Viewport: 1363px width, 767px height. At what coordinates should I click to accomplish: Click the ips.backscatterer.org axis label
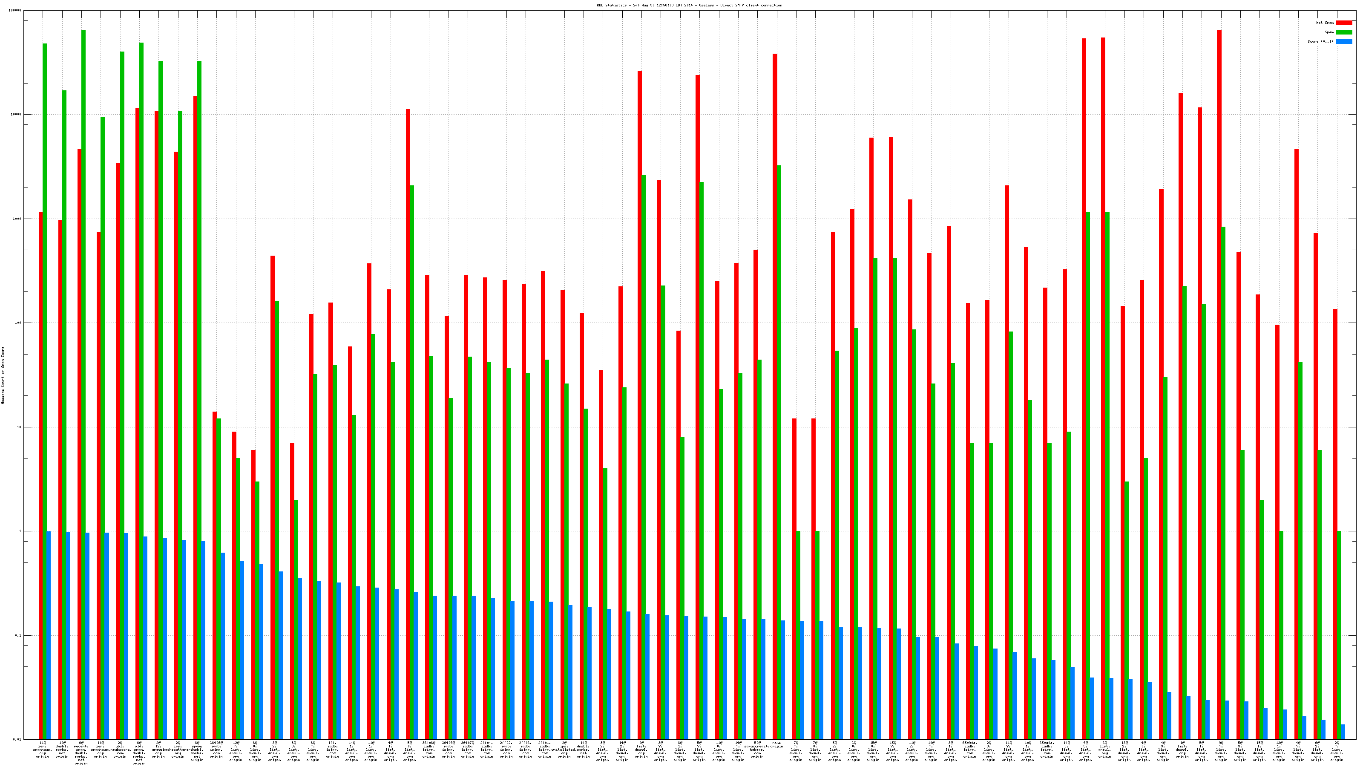click(x=178, y=750)
